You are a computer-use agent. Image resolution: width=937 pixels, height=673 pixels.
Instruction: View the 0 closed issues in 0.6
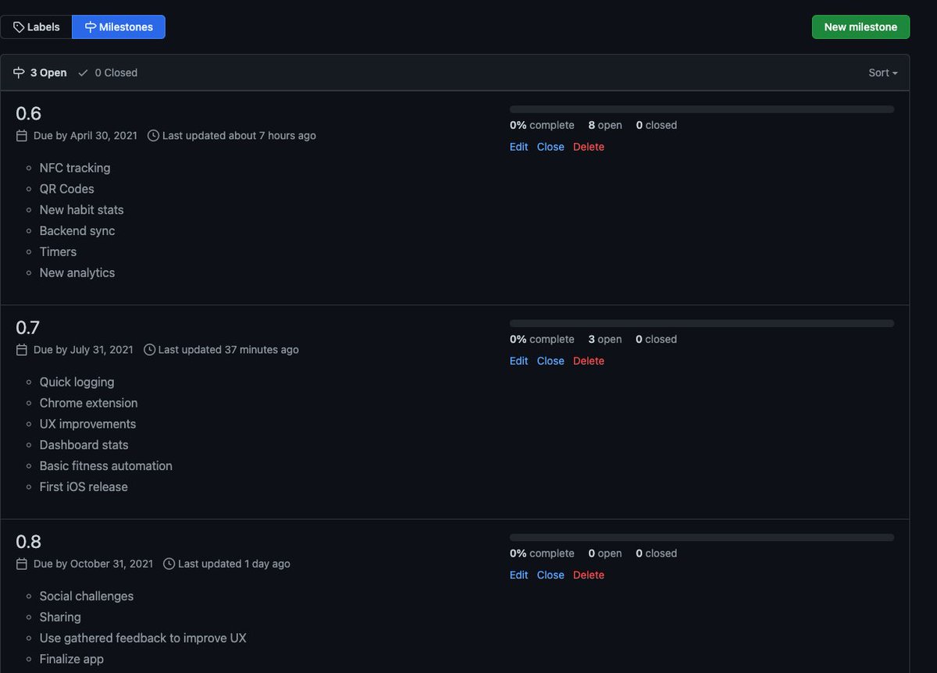(656, 125)
